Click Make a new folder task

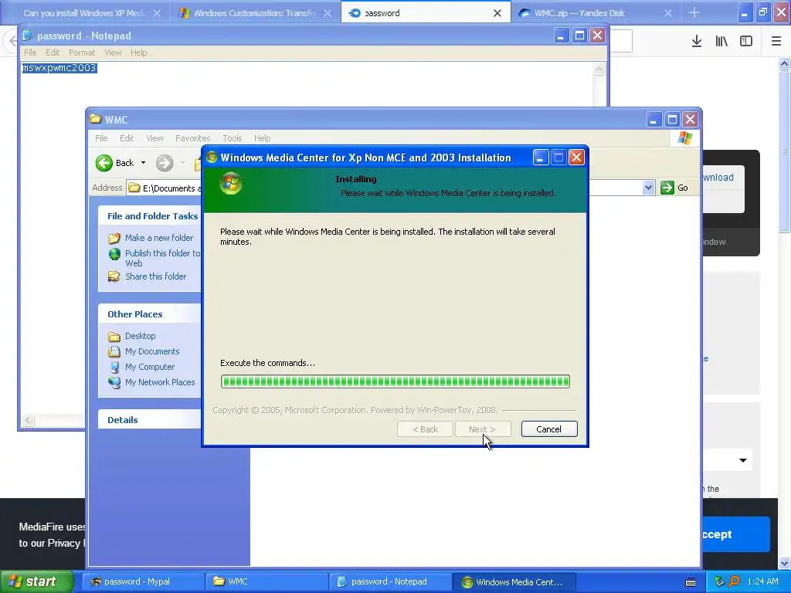(159, 238)
